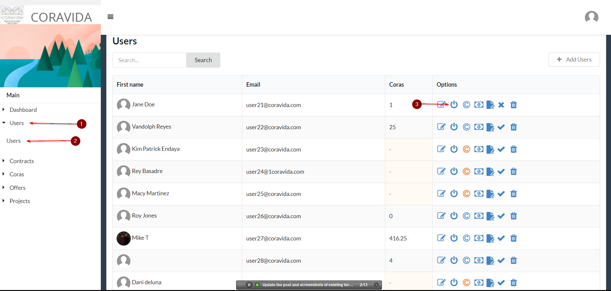This screenshot has height=291, width=611.
Task: Toggle the hamburger sidebar menu
Action: pyautogui.click(x=110, y=17)
